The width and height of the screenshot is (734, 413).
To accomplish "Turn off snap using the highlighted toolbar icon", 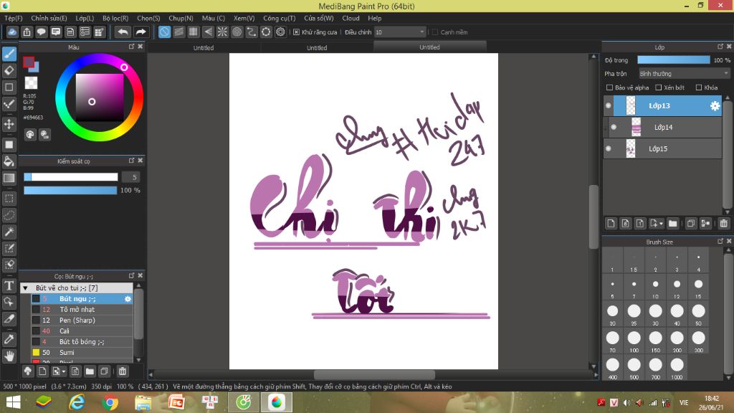I will [x=164, y=32].
